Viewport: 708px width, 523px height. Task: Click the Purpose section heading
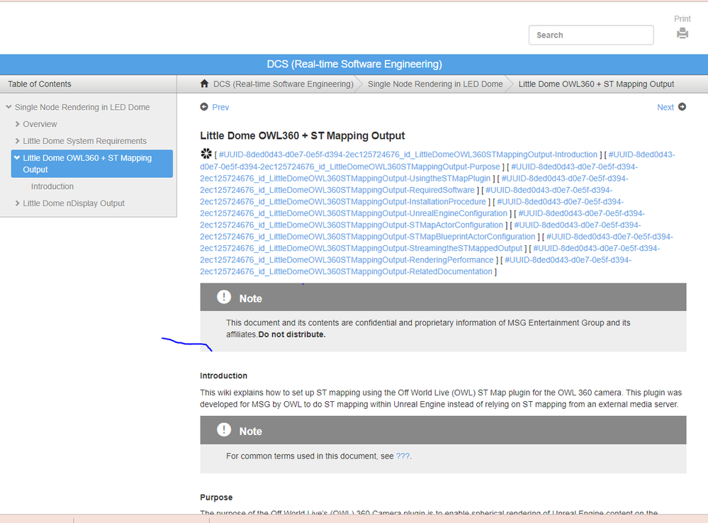(216, 497)
